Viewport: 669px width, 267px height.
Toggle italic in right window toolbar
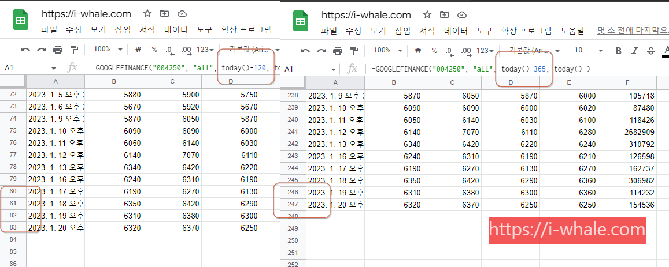(634, 51)
